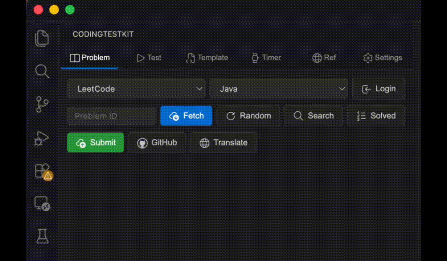Switch to the Problem tab

tap(90, 58)
